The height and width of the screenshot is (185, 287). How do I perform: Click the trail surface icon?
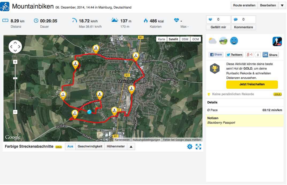223,41
